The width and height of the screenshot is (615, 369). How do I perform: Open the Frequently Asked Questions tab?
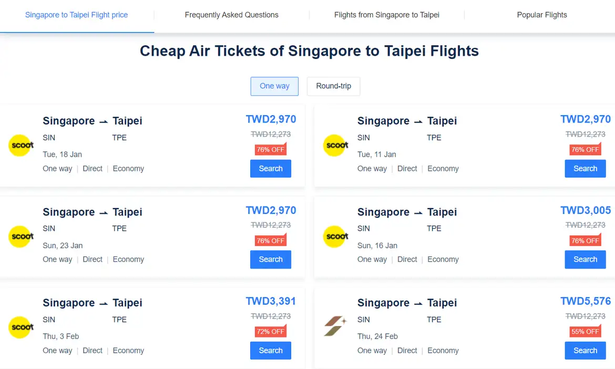pos(231,15)
